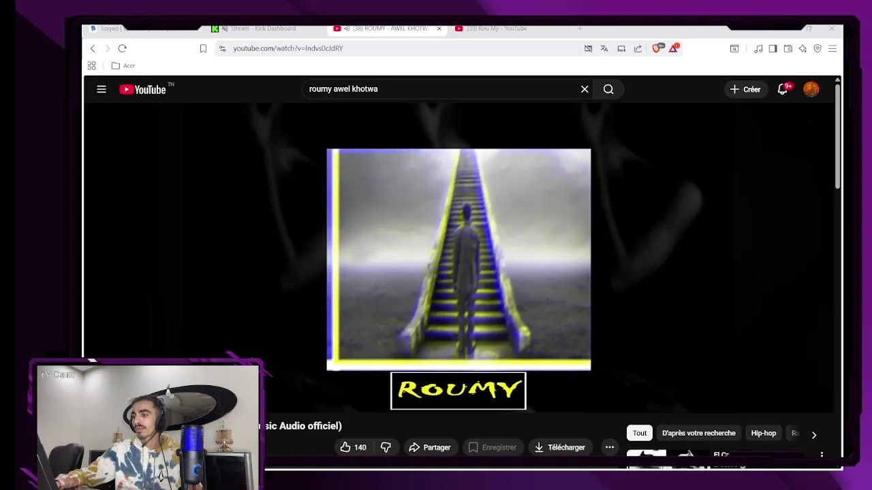Dislike the video with thumbs down

tap(386, 447)
